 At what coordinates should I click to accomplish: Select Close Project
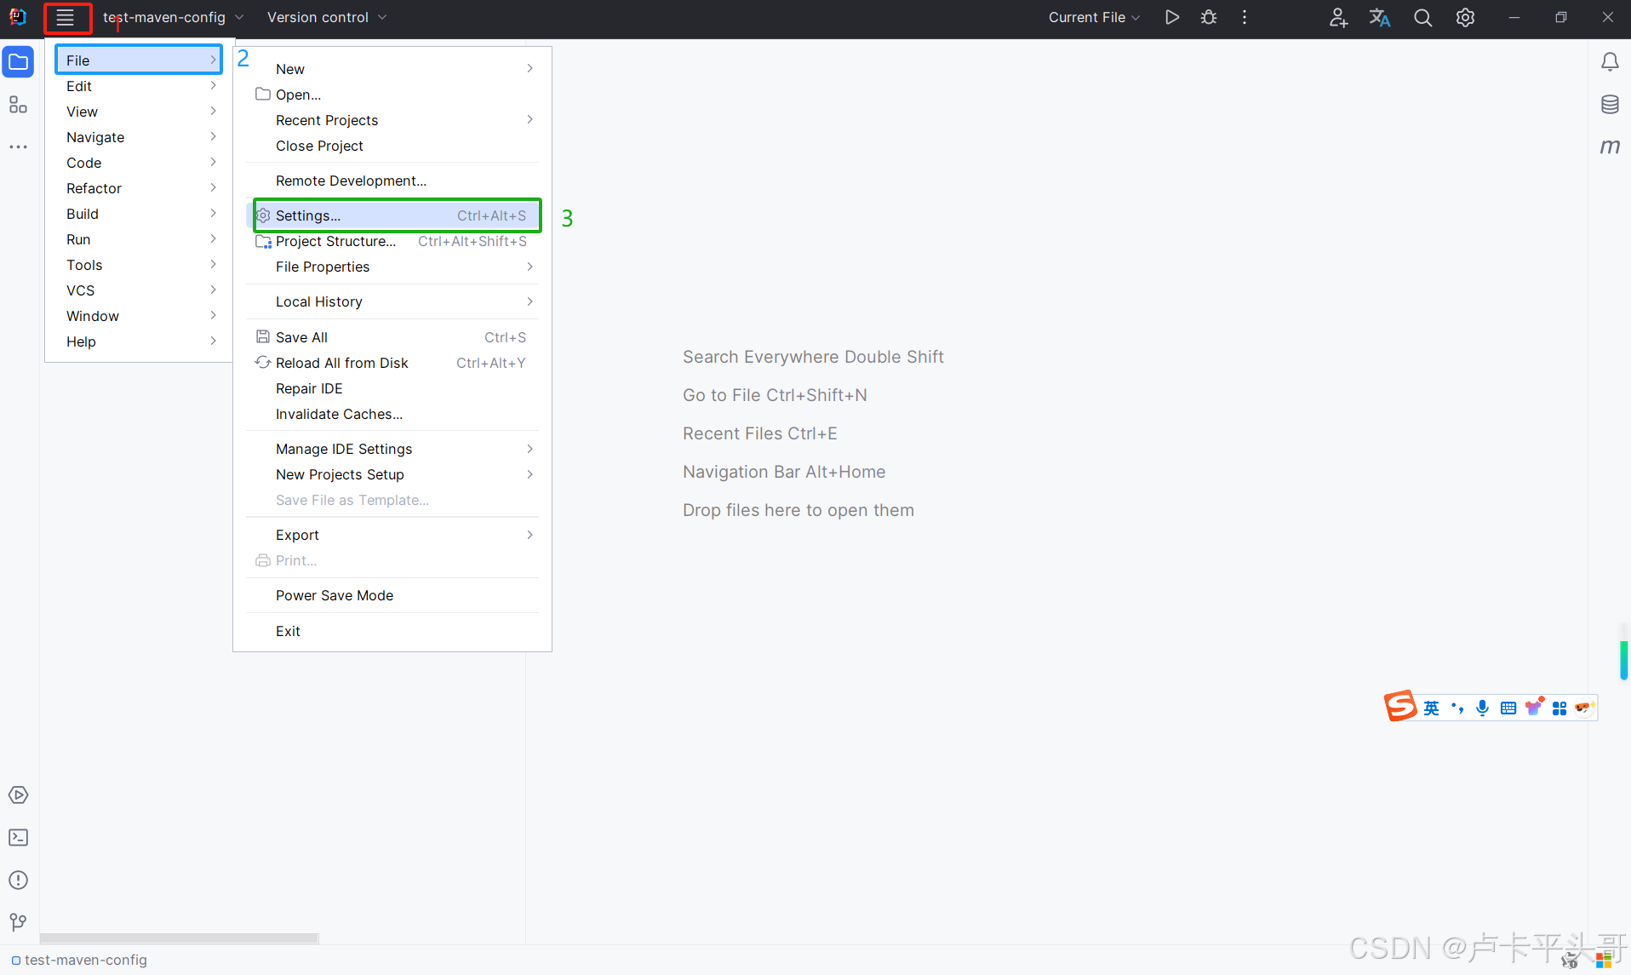coord(392,146)
